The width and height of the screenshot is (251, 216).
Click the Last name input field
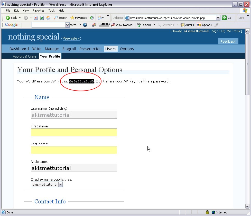point(74,150)
